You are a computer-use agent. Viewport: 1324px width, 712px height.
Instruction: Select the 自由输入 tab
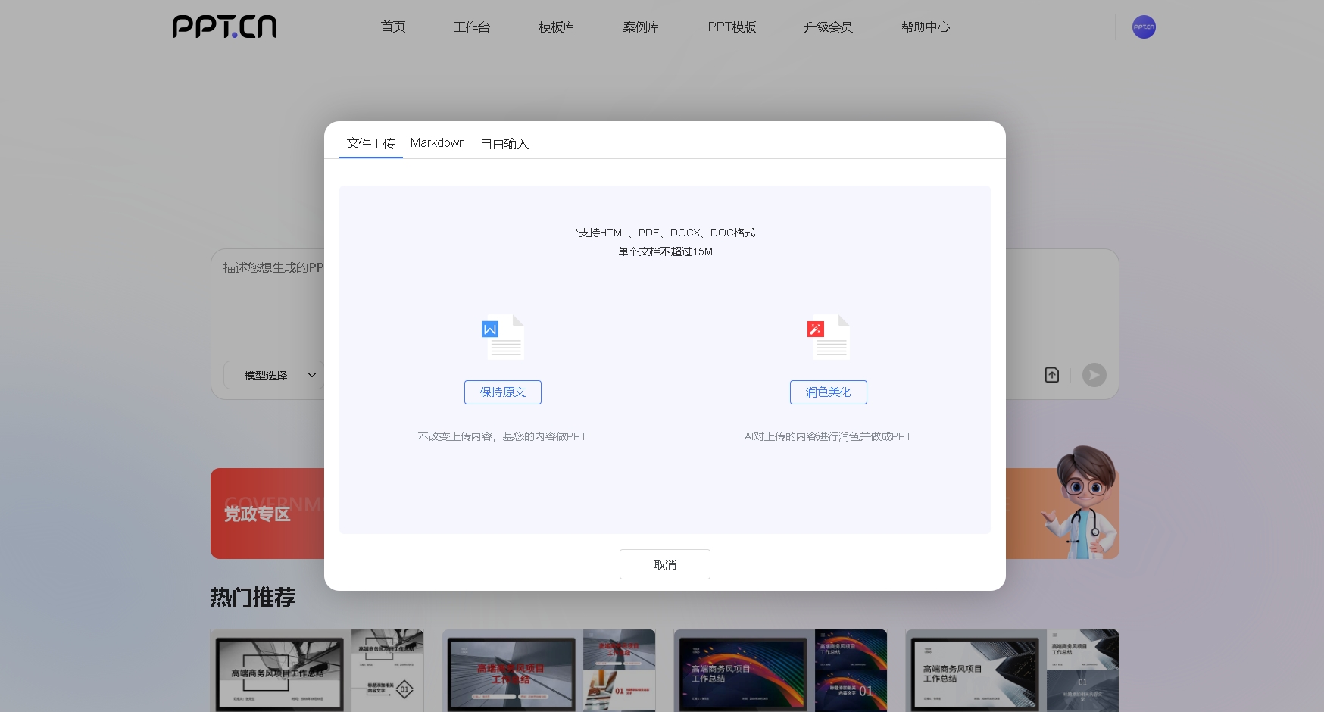pyautogui.click(x=504, y=143)
